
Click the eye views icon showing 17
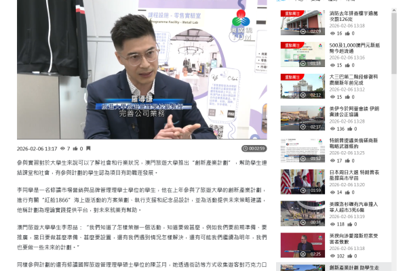pyautogui.click(x=332, y=161)
